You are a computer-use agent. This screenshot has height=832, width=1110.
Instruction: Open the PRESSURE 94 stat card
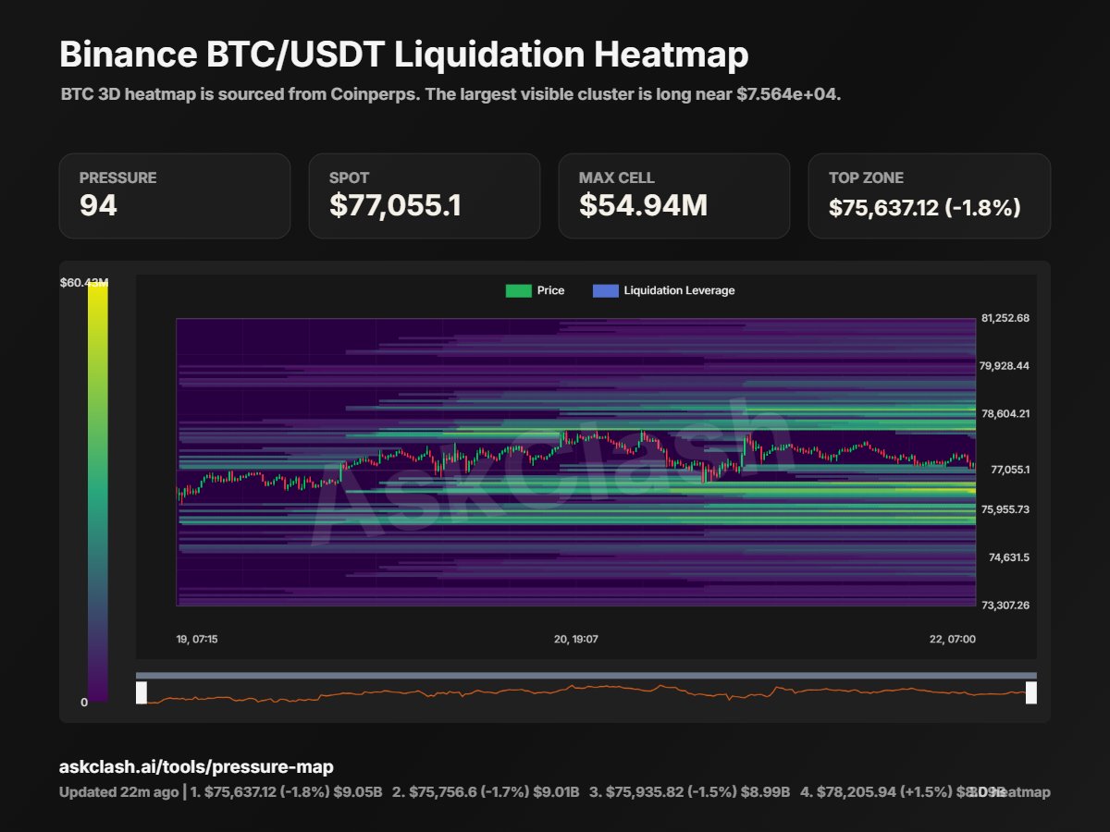tap(175, 196)
